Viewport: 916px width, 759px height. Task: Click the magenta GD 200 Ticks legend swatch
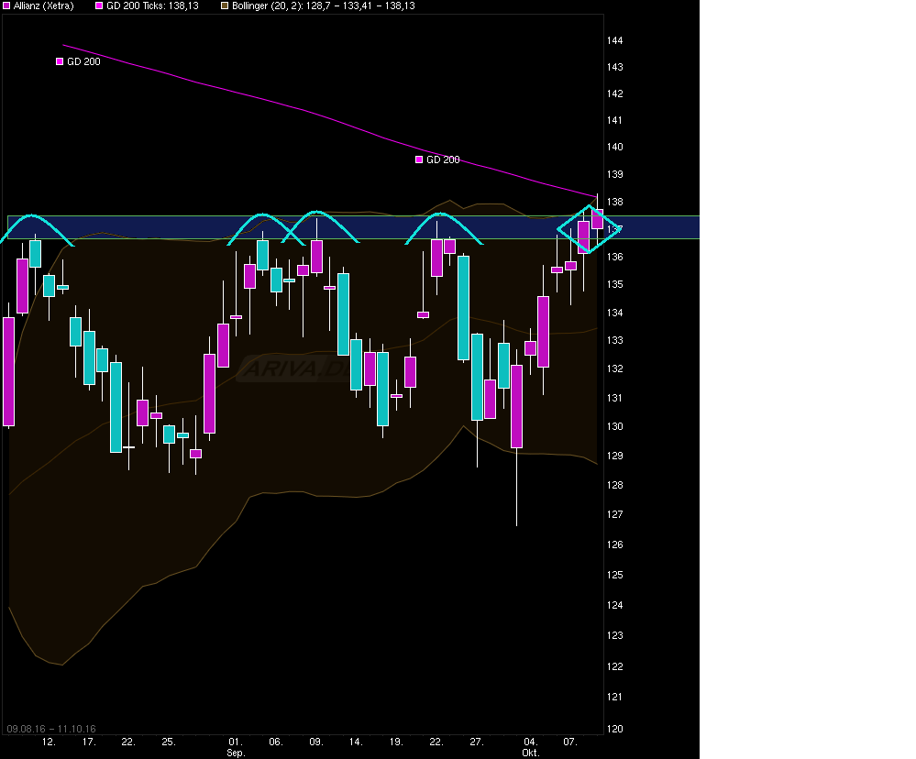[x=99, y=5]
